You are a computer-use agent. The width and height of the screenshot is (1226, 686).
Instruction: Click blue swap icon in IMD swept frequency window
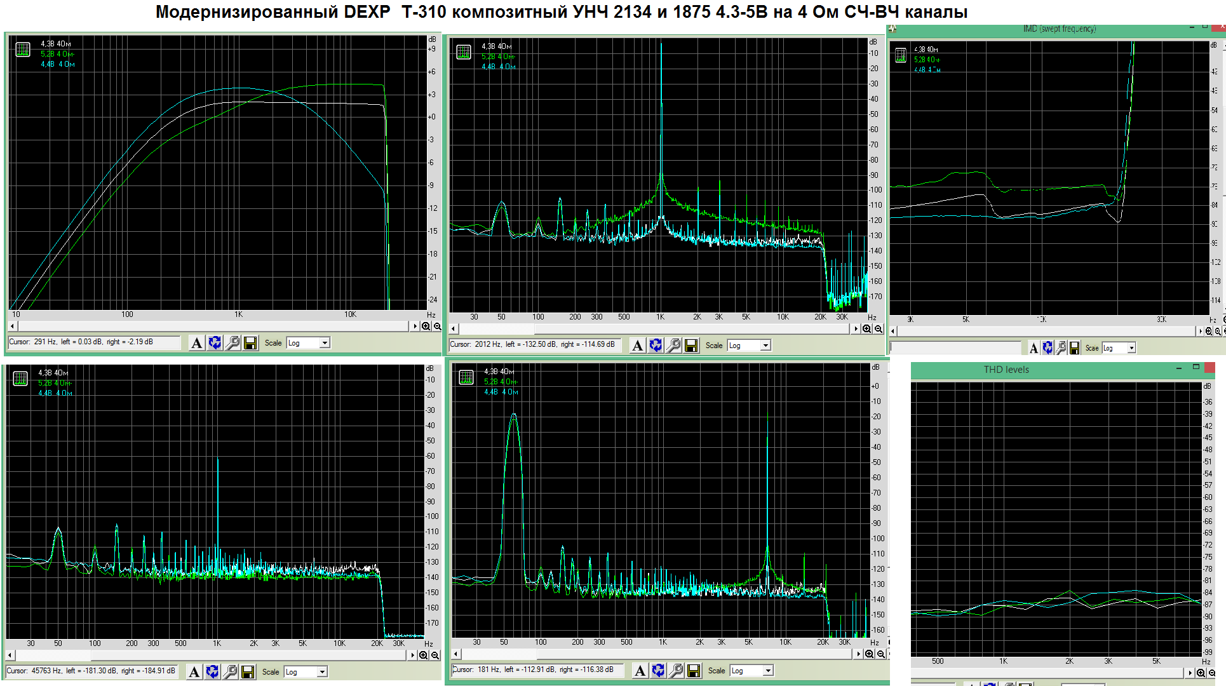pyautogui.click(x=1047, y=348)
